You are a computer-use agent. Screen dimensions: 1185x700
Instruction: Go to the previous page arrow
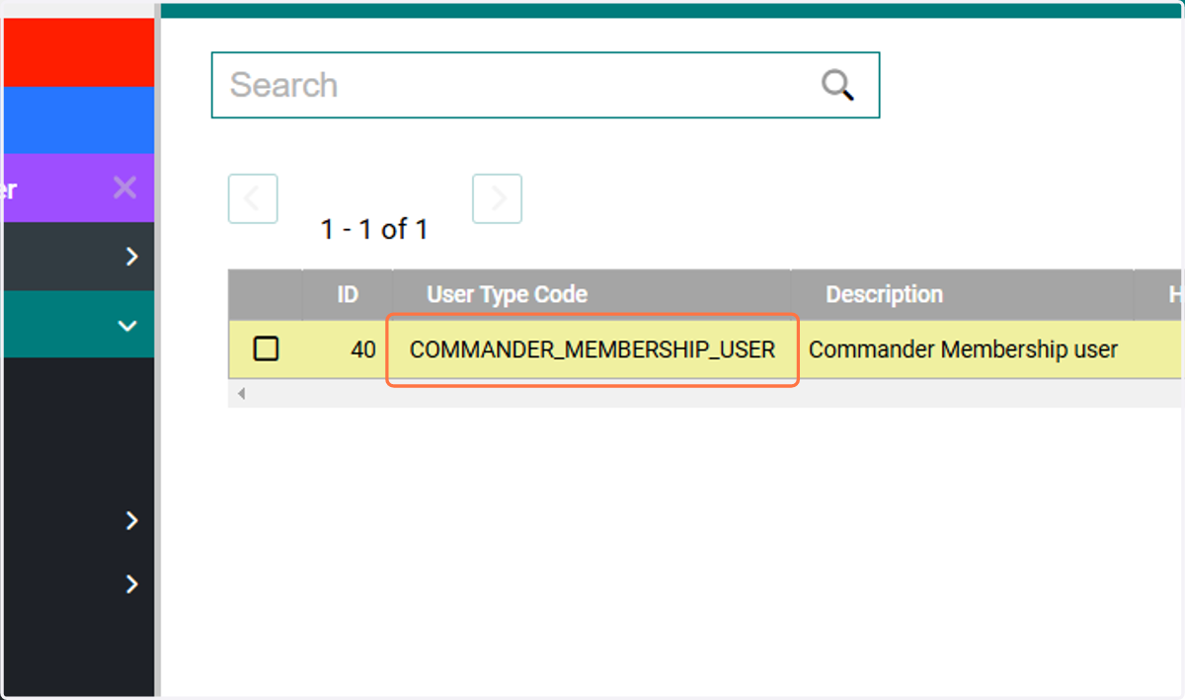(x=253, y=198)
